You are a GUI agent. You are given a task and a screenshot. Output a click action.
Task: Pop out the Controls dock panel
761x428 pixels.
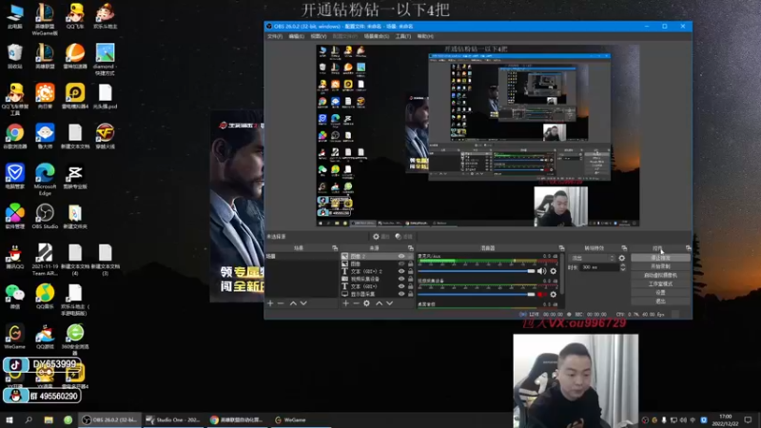click(688, 248)
